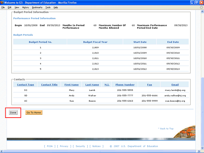This screenshot has width=204, height=153.
Task: Click the Done button
Action: pos(13,113)
